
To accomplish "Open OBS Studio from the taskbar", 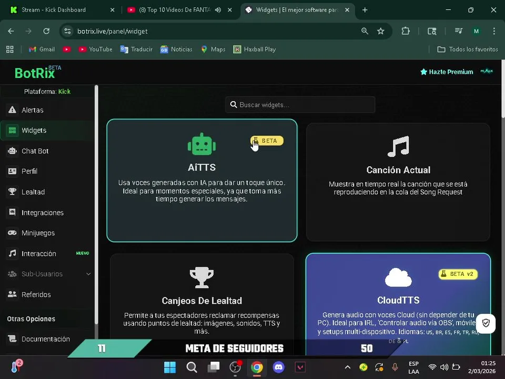I will (x=235, y=367).
